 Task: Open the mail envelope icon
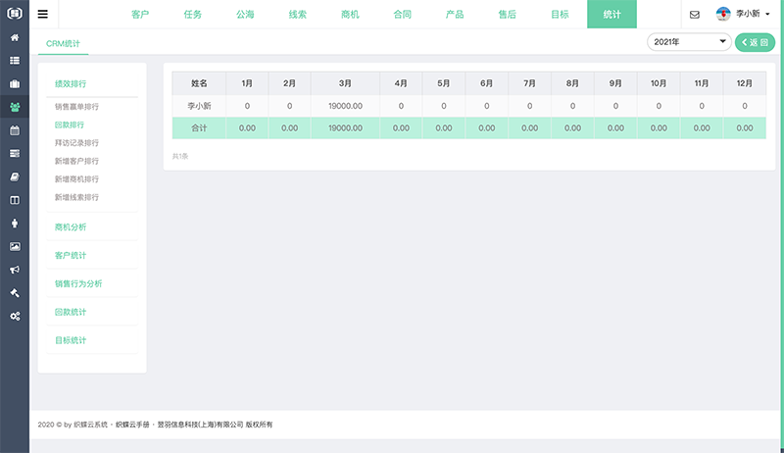[695, 15]
